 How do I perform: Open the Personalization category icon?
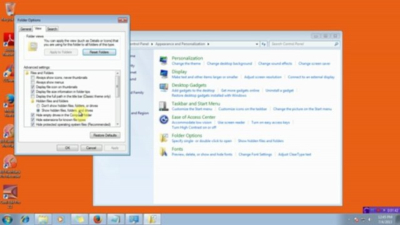point(163,61)
